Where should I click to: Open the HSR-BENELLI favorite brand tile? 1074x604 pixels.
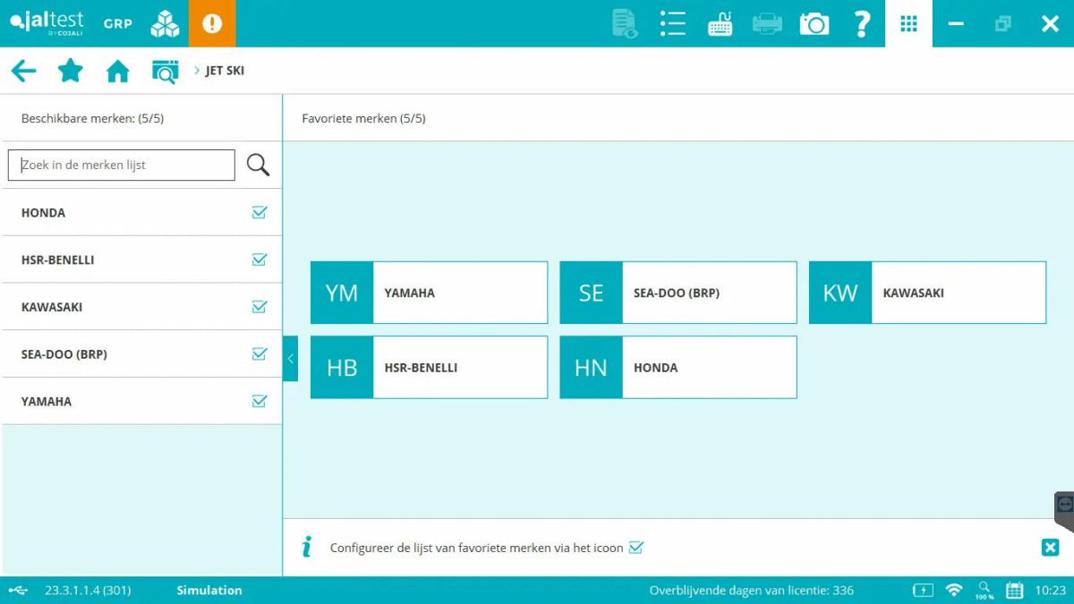click(x=429, y=367)
